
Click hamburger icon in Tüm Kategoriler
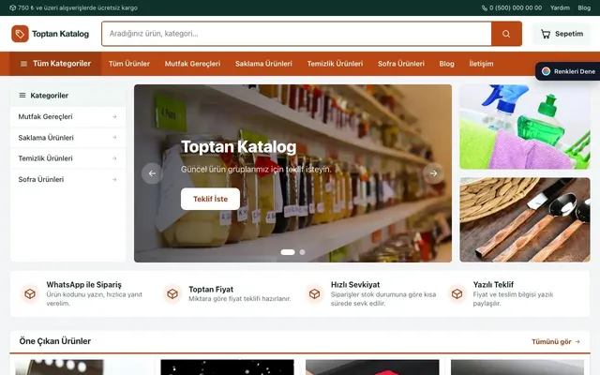[x=23, y=64]
